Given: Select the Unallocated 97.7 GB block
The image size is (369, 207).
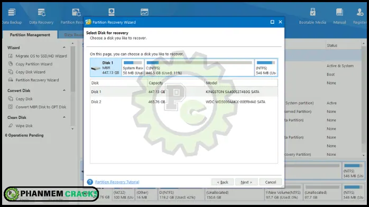Looking at the screenshot, I should click(322, 192).
